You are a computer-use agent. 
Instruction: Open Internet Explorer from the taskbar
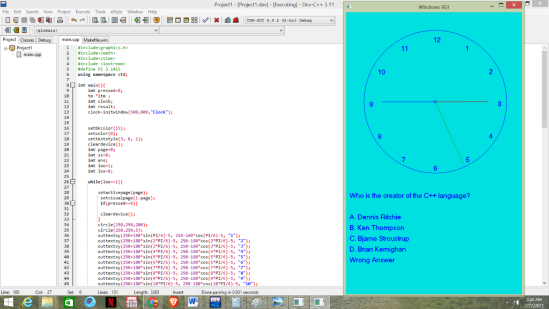click(27, 302)
